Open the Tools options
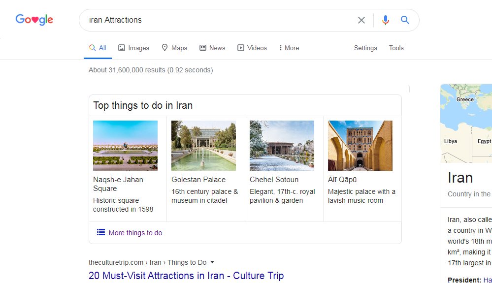Viewport: 492px width, 283px height. [396, 48]
